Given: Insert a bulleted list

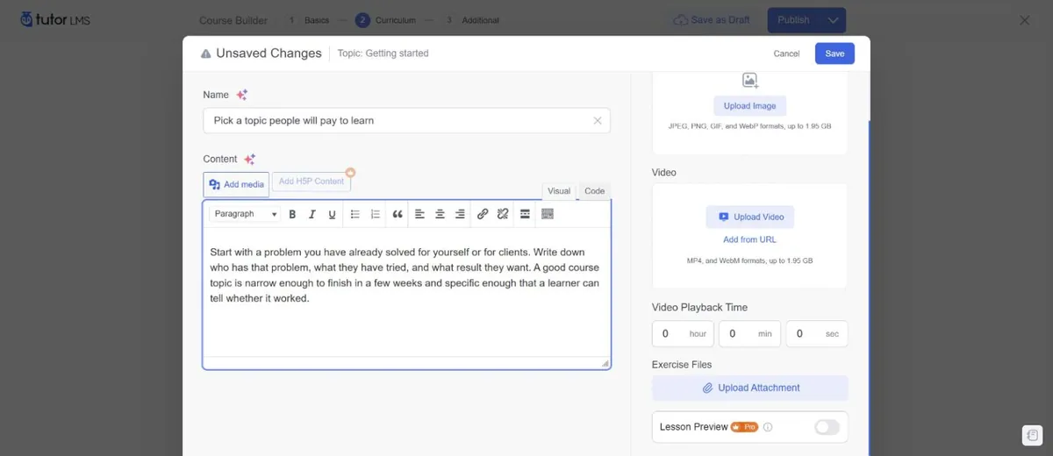Looking at the screenshot, I should pos(355,214).
